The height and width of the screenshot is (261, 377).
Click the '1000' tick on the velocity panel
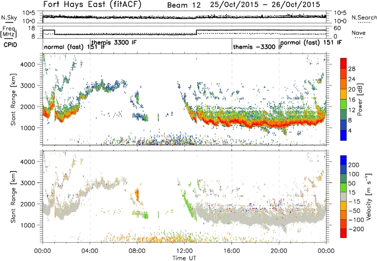pyautogui.click(x=28, y=225)
